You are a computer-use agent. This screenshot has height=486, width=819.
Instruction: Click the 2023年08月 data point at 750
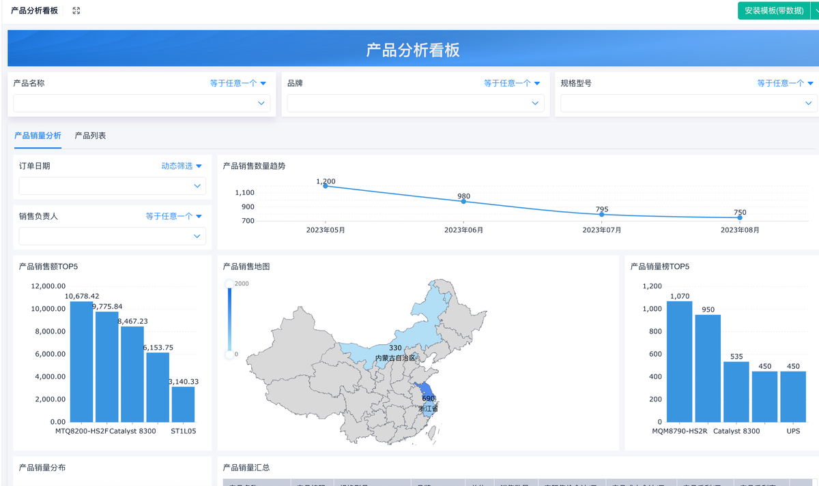click(740, 218)
